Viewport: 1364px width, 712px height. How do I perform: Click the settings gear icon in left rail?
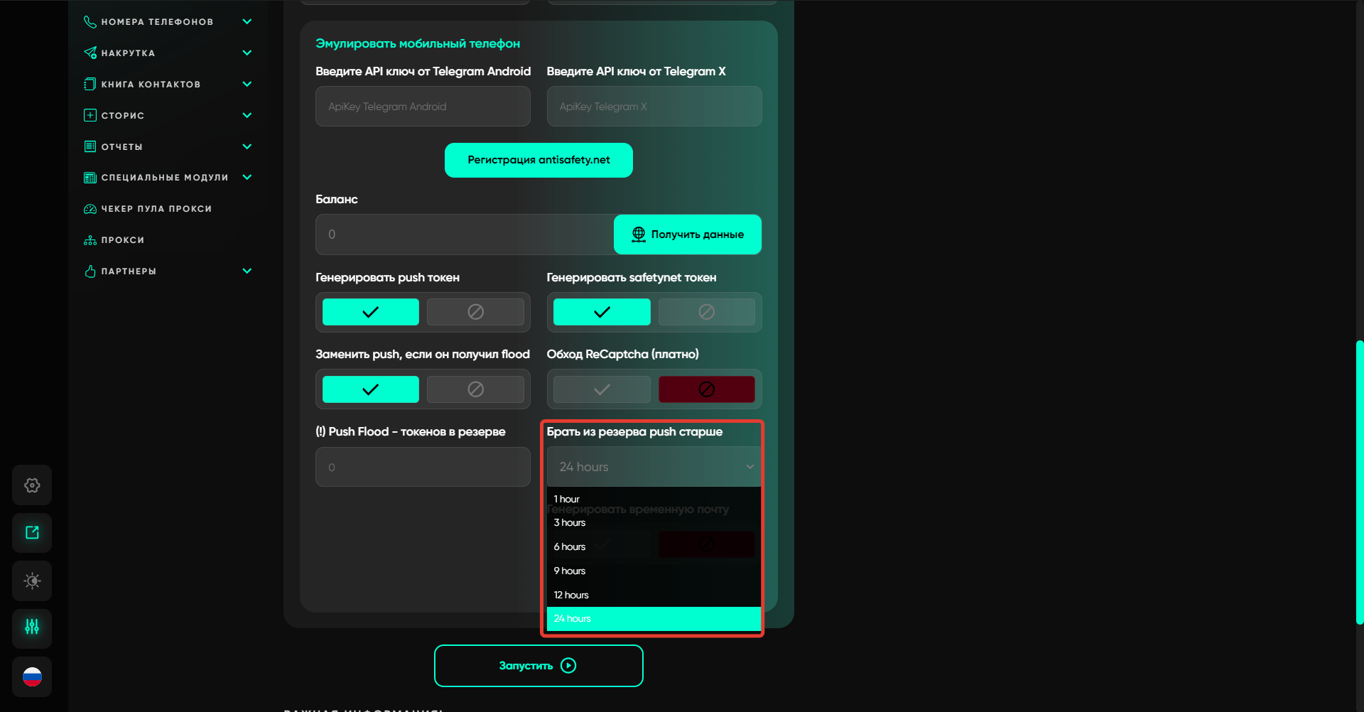tap(32, 485)
